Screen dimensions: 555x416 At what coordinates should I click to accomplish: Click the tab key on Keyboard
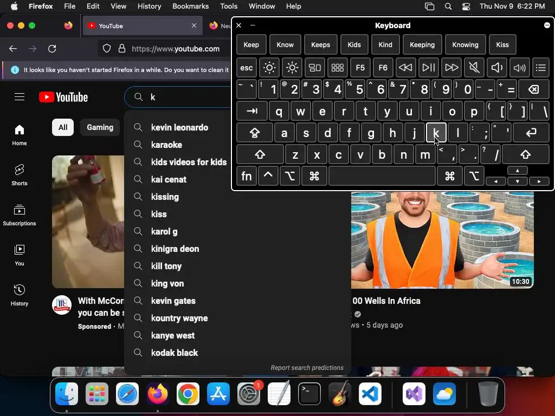coord(252,111)
